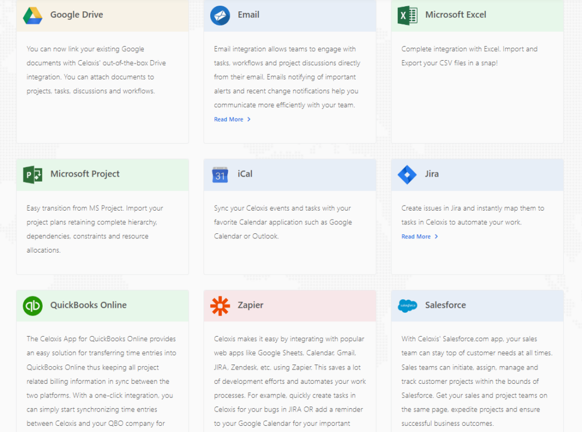
Task: Click the chevron after Jira Read More
Action: point(436,237)
